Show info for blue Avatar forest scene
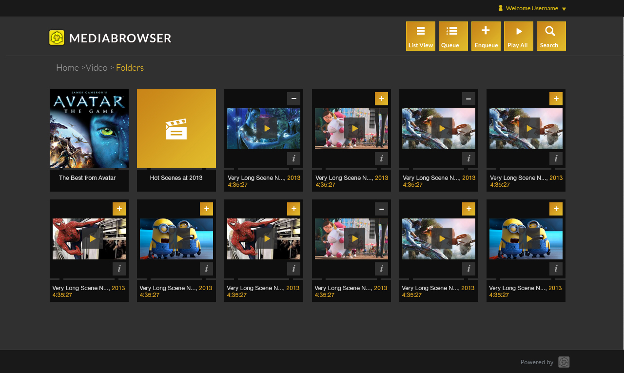This screenshot has height=373, width=624. [x=293, y=158]
